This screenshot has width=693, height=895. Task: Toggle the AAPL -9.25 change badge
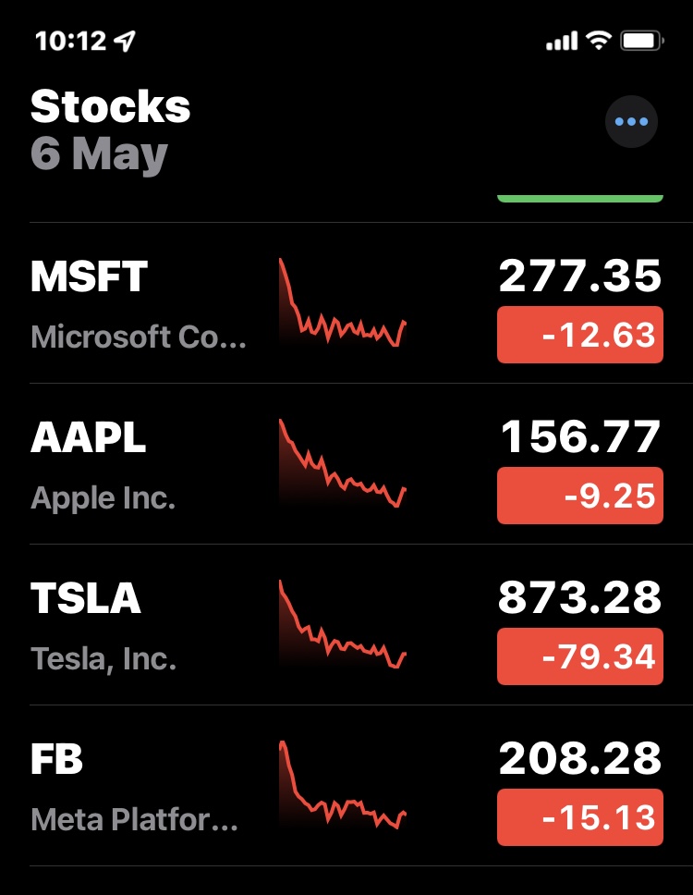click(x=579, y=496)
